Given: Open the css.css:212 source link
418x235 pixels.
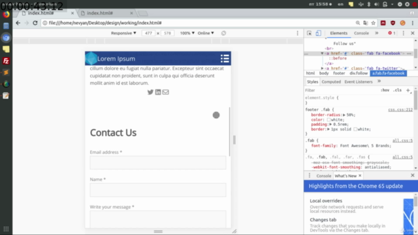Looking at the screenshot, I should pos(400,110).
